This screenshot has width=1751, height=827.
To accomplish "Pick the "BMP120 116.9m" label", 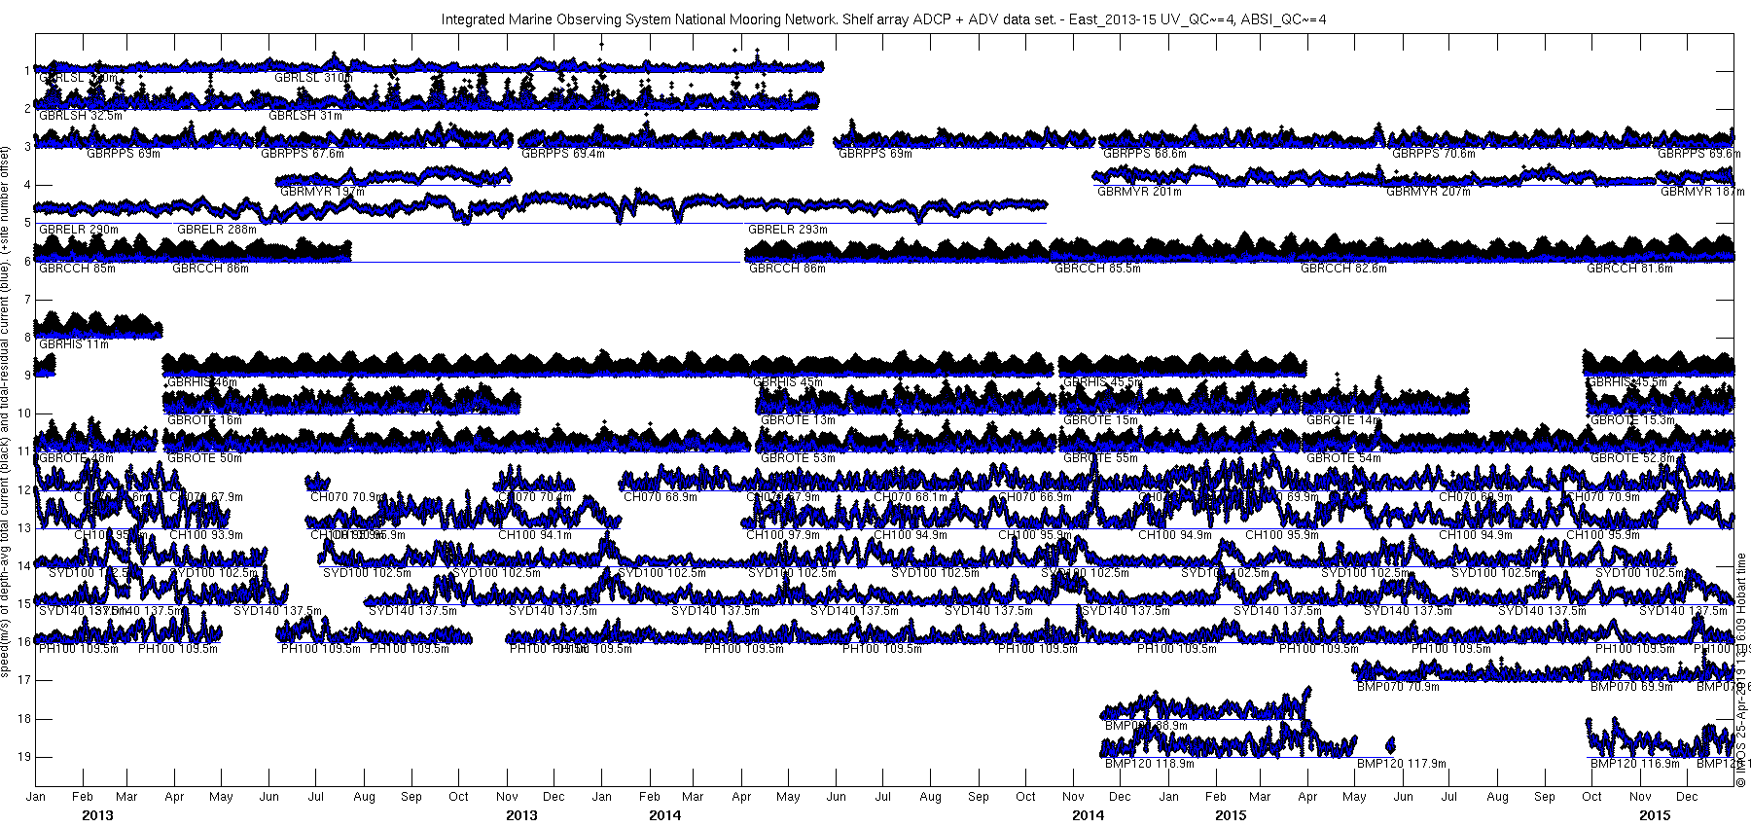I will [x=1635, y=764].
